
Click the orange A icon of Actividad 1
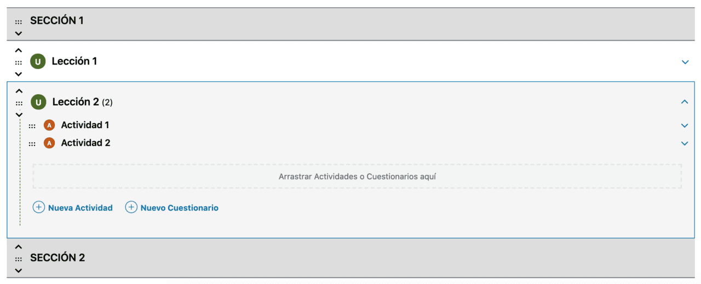pos(49,125)
